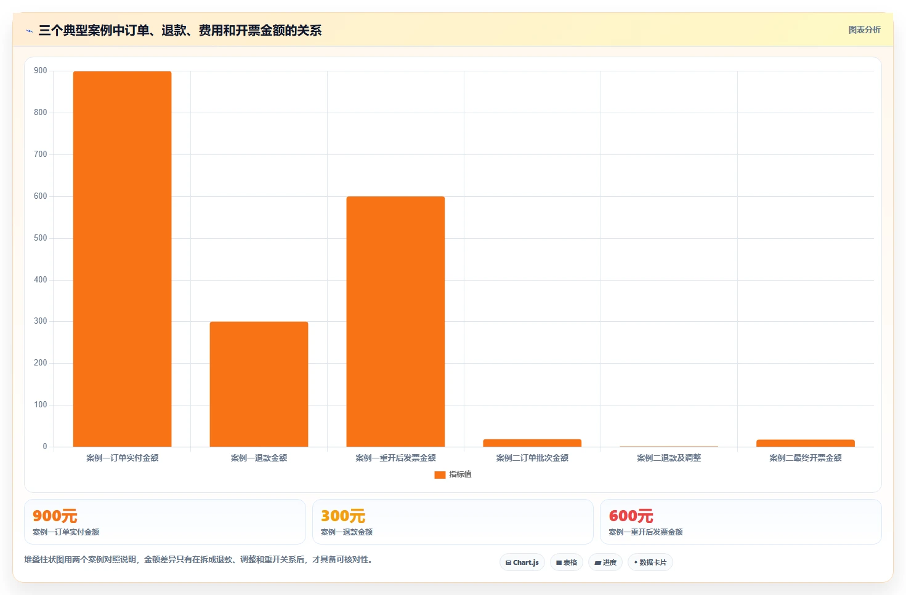
Task: Click the orange legend swatch for 指标值
Action: pos(440,474)
